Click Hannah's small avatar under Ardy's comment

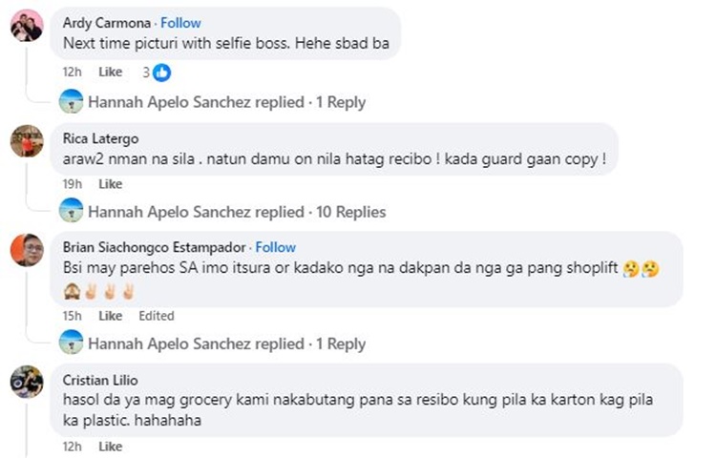(71, 102)
